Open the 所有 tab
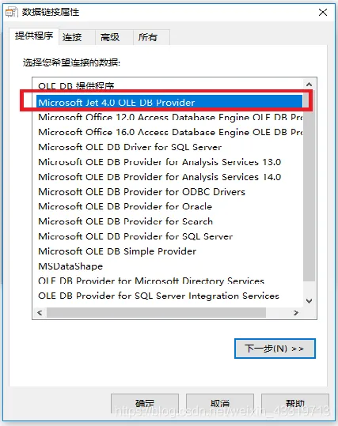The width and height of the screenshot is (338, 426). click(147, 37)
